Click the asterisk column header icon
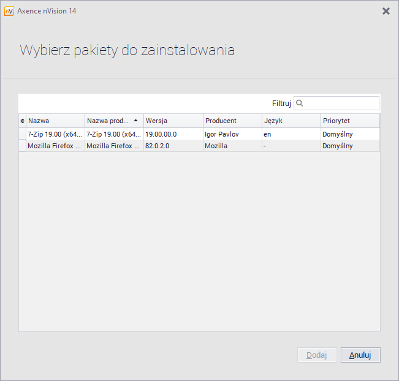Viewport: 399px width, 381px height. coord(22,121)
